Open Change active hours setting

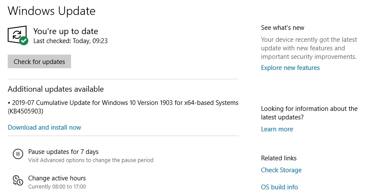click(x=57, y=178)
